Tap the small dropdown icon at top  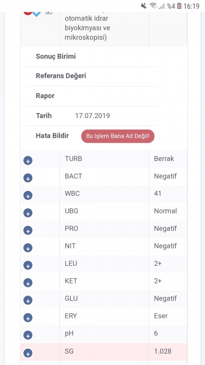(49, 12)
